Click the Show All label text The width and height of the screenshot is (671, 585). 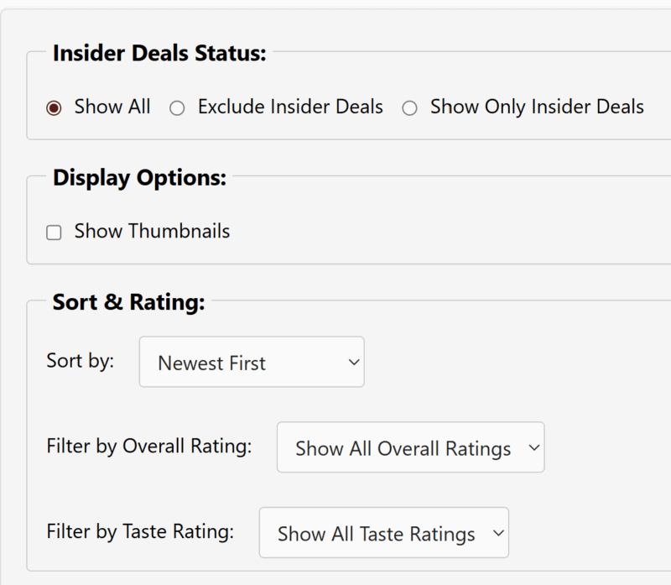click(112, 107)
